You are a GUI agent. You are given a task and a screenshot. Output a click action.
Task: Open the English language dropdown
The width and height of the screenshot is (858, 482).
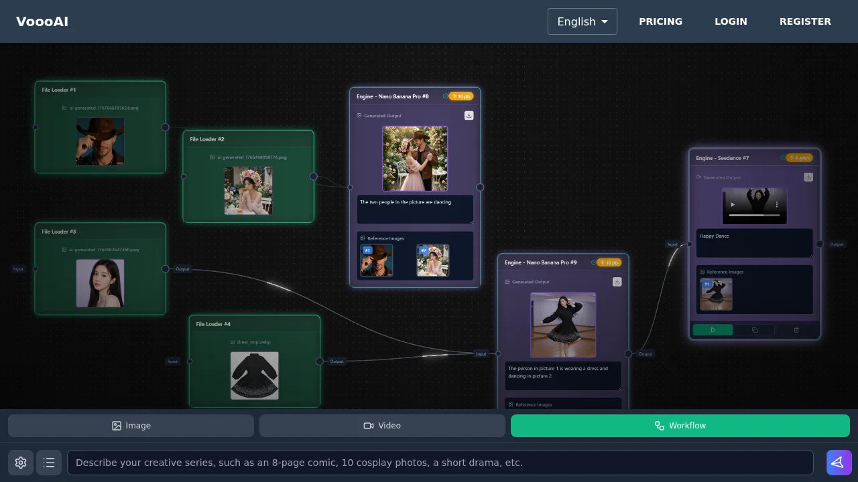coord(582,21)
